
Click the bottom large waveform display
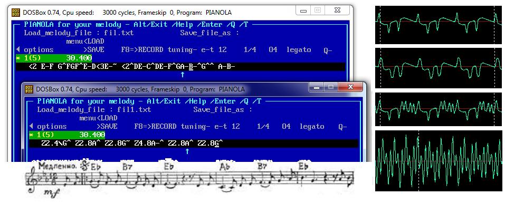point(439,161)
